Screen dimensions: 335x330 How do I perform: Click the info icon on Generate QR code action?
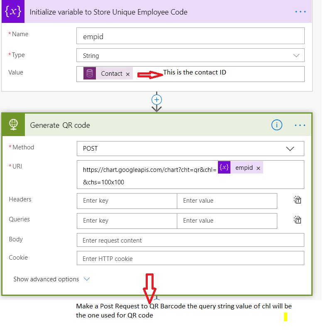pos(276,125)
